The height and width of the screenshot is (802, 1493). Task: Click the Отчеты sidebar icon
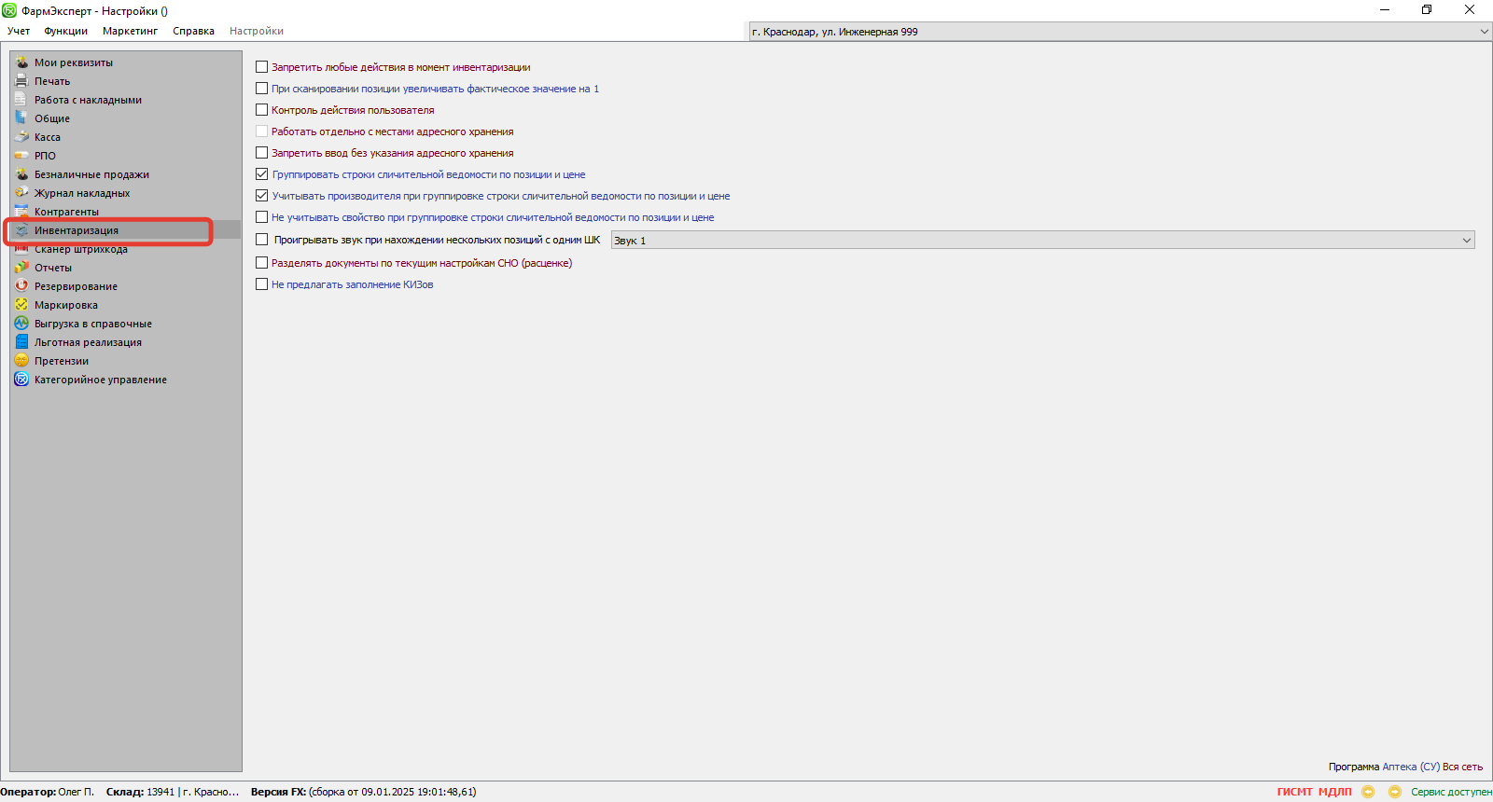21,268
